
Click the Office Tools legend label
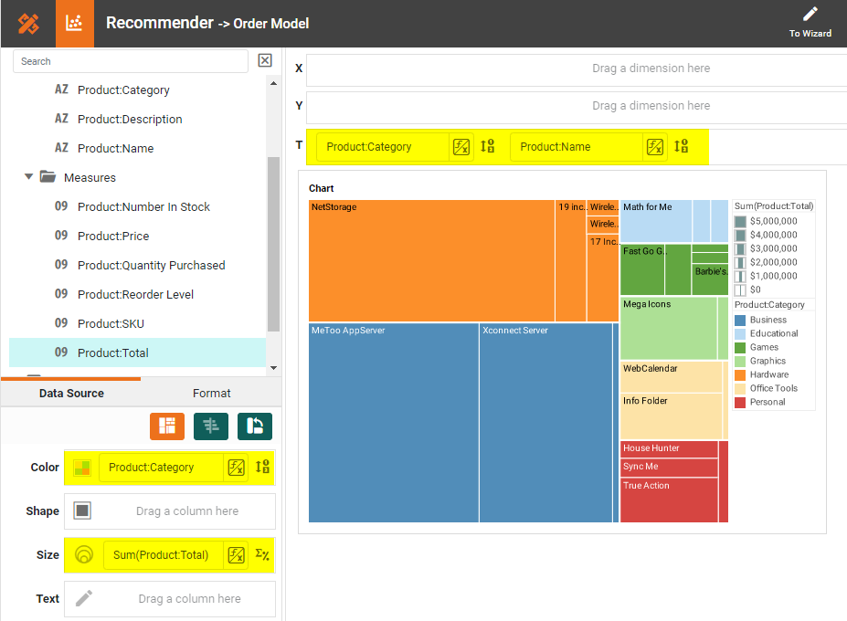pos(774,388)
